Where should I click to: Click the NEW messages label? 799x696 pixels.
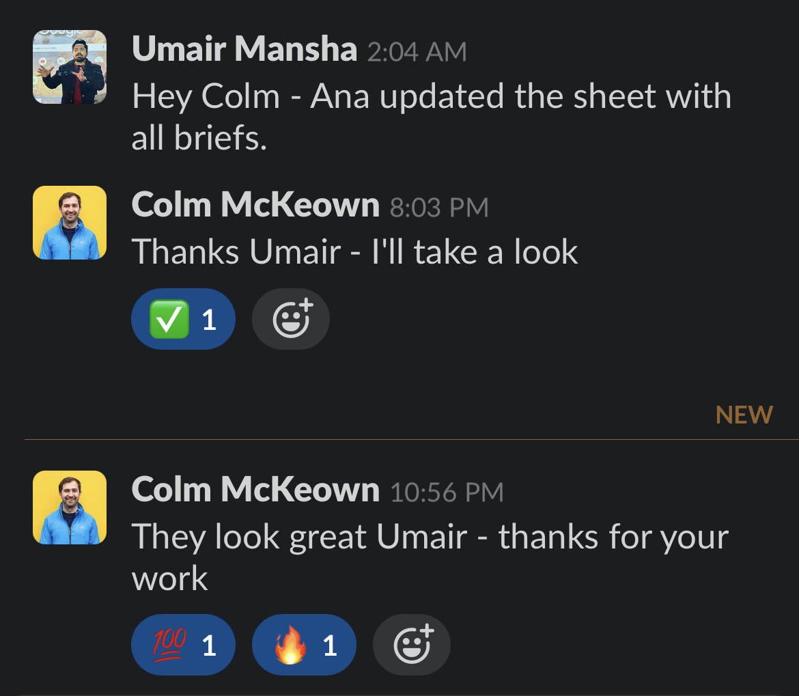tap(744, 415)
